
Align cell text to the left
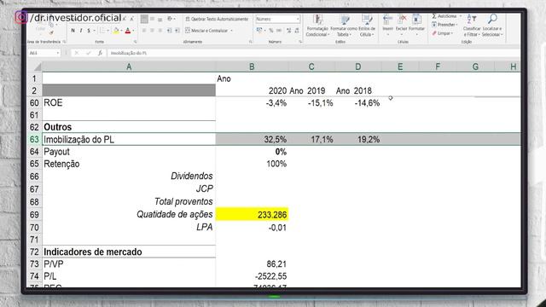click(x=144, y=31)
